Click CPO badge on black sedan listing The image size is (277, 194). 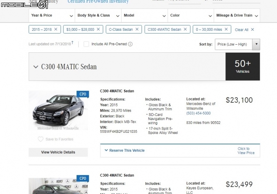point(83,94)
